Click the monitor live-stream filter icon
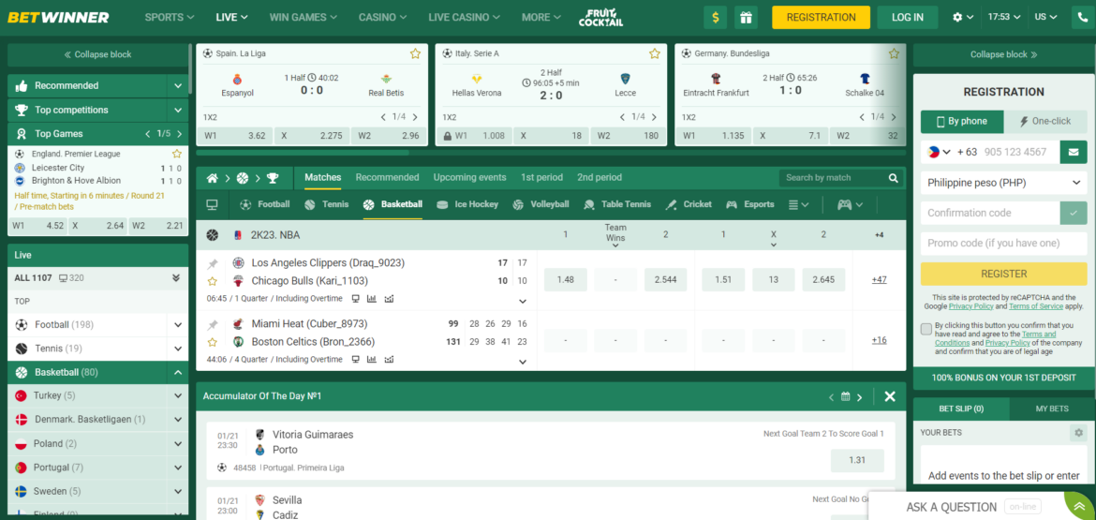The width and height of the screenshot is (1096, 520). click(x=212, y=205)
